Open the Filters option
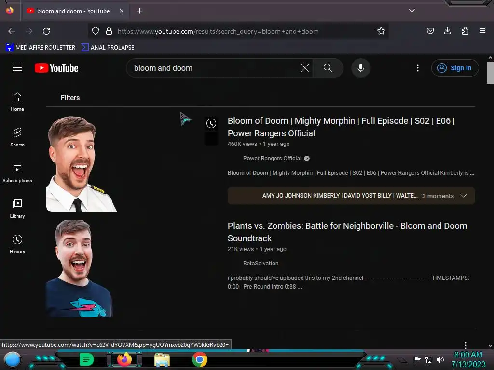The height and width of the screenshot is (370, 494). pyautogui.click(x=70, y=98)
